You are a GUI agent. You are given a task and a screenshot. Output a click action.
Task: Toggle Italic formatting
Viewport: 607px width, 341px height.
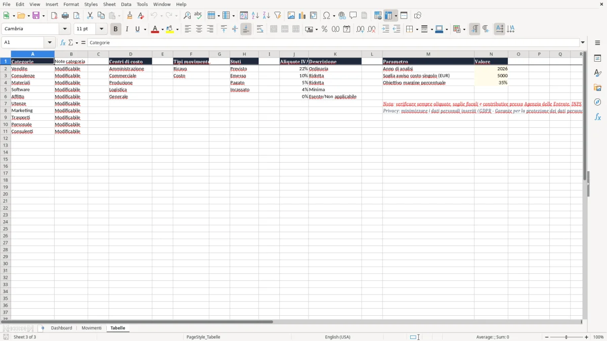coord(127,29)
